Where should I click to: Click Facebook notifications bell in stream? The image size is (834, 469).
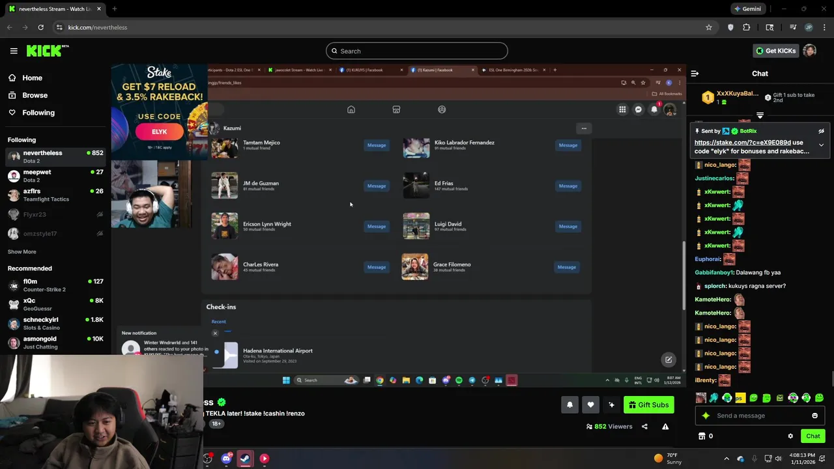(654, 109)
